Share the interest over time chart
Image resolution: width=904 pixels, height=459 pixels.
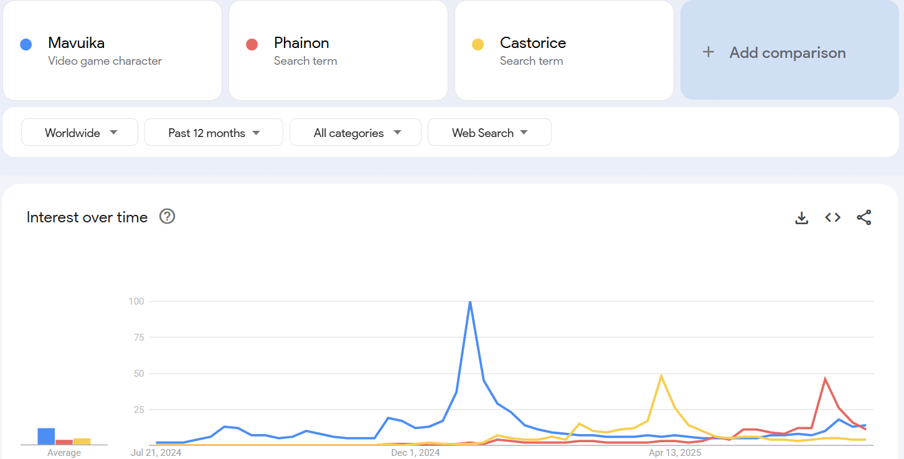pyautogui.click(x=864, y=217)
